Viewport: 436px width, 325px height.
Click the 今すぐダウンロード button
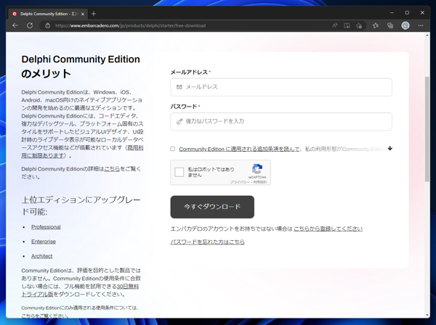pos(212,207)
